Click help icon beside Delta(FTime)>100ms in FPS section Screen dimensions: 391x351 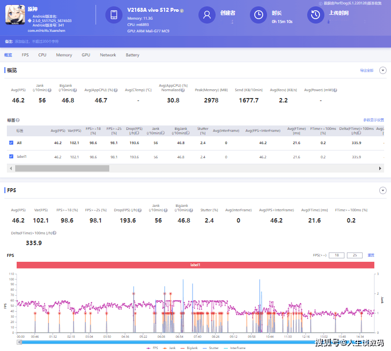point(55,233)
